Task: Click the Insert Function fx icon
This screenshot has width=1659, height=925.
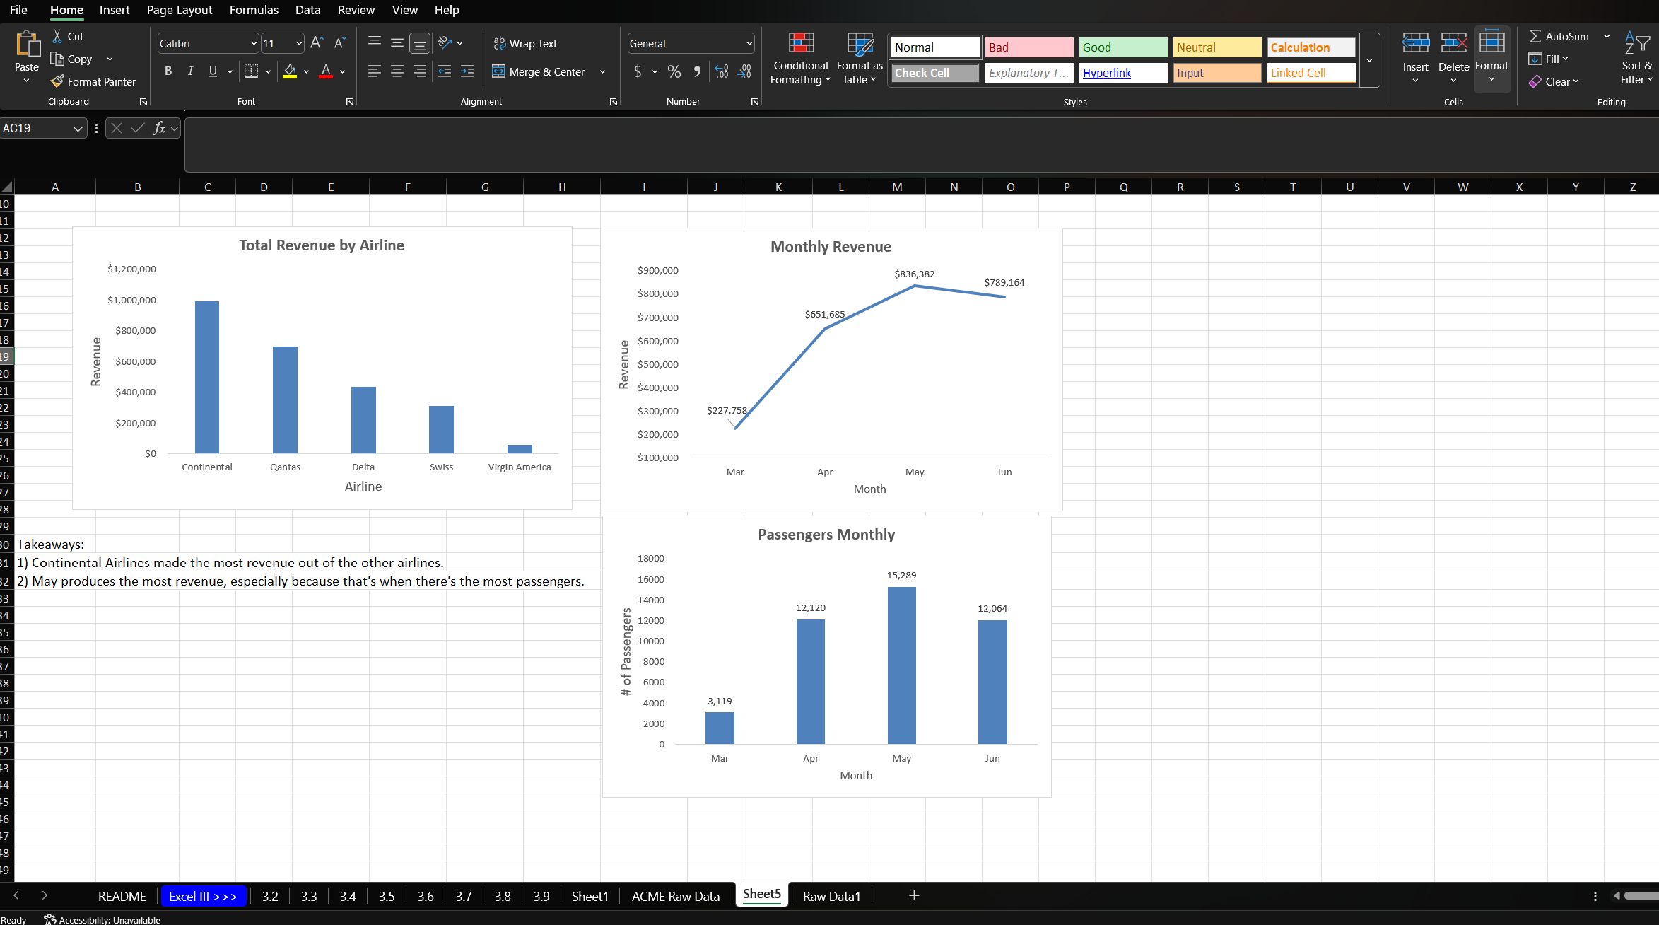Action: point(160,128)
